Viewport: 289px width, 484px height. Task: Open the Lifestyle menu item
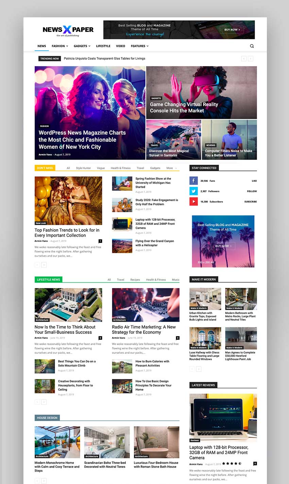[103, 46]
